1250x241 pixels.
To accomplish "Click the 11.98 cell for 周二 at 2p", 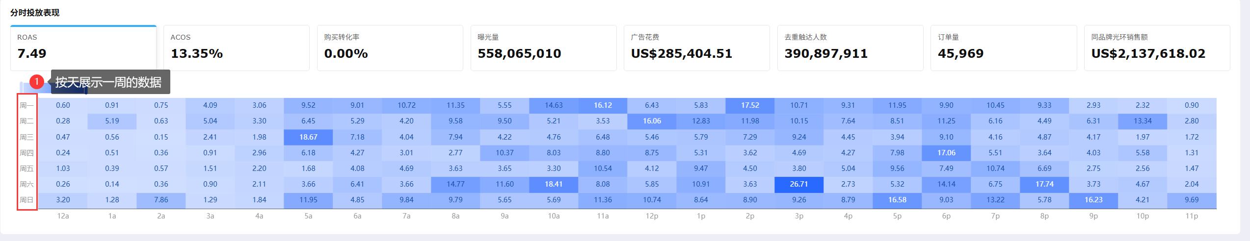I will [x=750, y=121].
